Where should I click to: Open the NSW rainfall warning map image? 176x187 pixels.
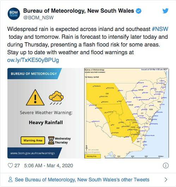(127, 113)
